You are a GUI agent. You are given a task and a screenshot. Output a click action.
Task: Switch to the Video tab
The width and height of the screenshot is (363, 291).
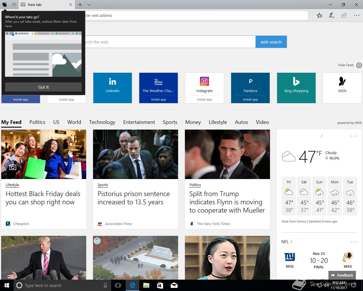click(262, 122)
